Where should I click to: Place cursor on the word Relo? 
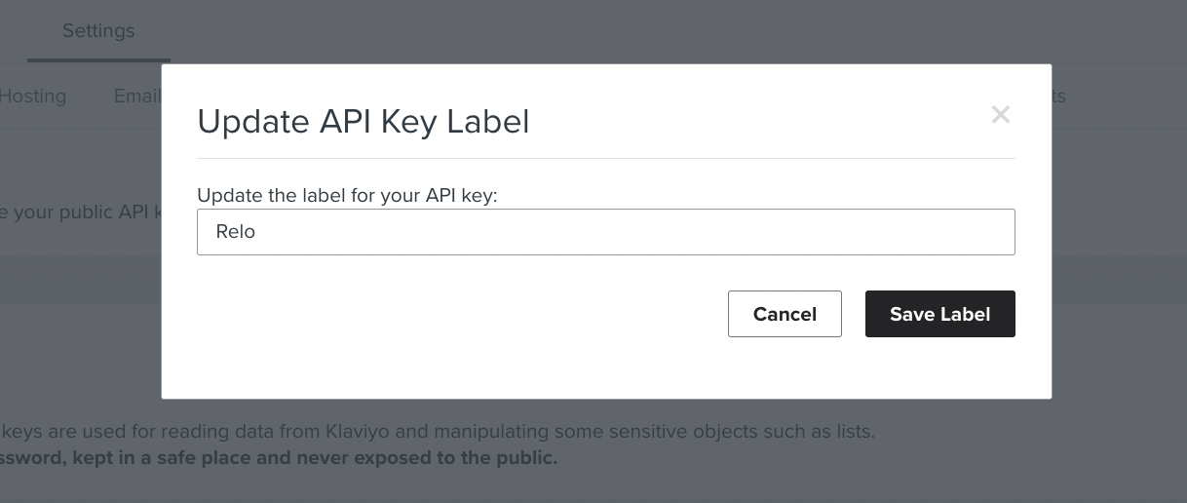(x=236, y=232)
